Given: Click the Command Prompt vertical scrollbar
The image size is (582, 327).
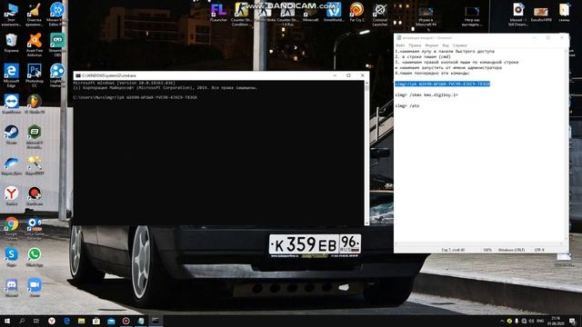Looking at the screenshot, I should 366,153.
